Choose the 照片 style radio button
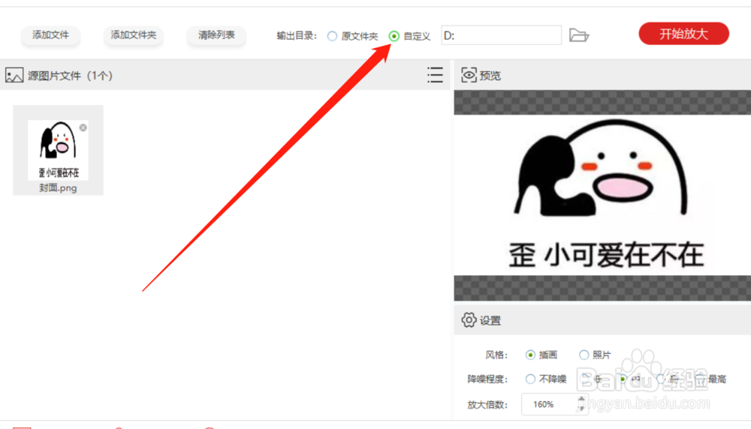 coord(584,355)
